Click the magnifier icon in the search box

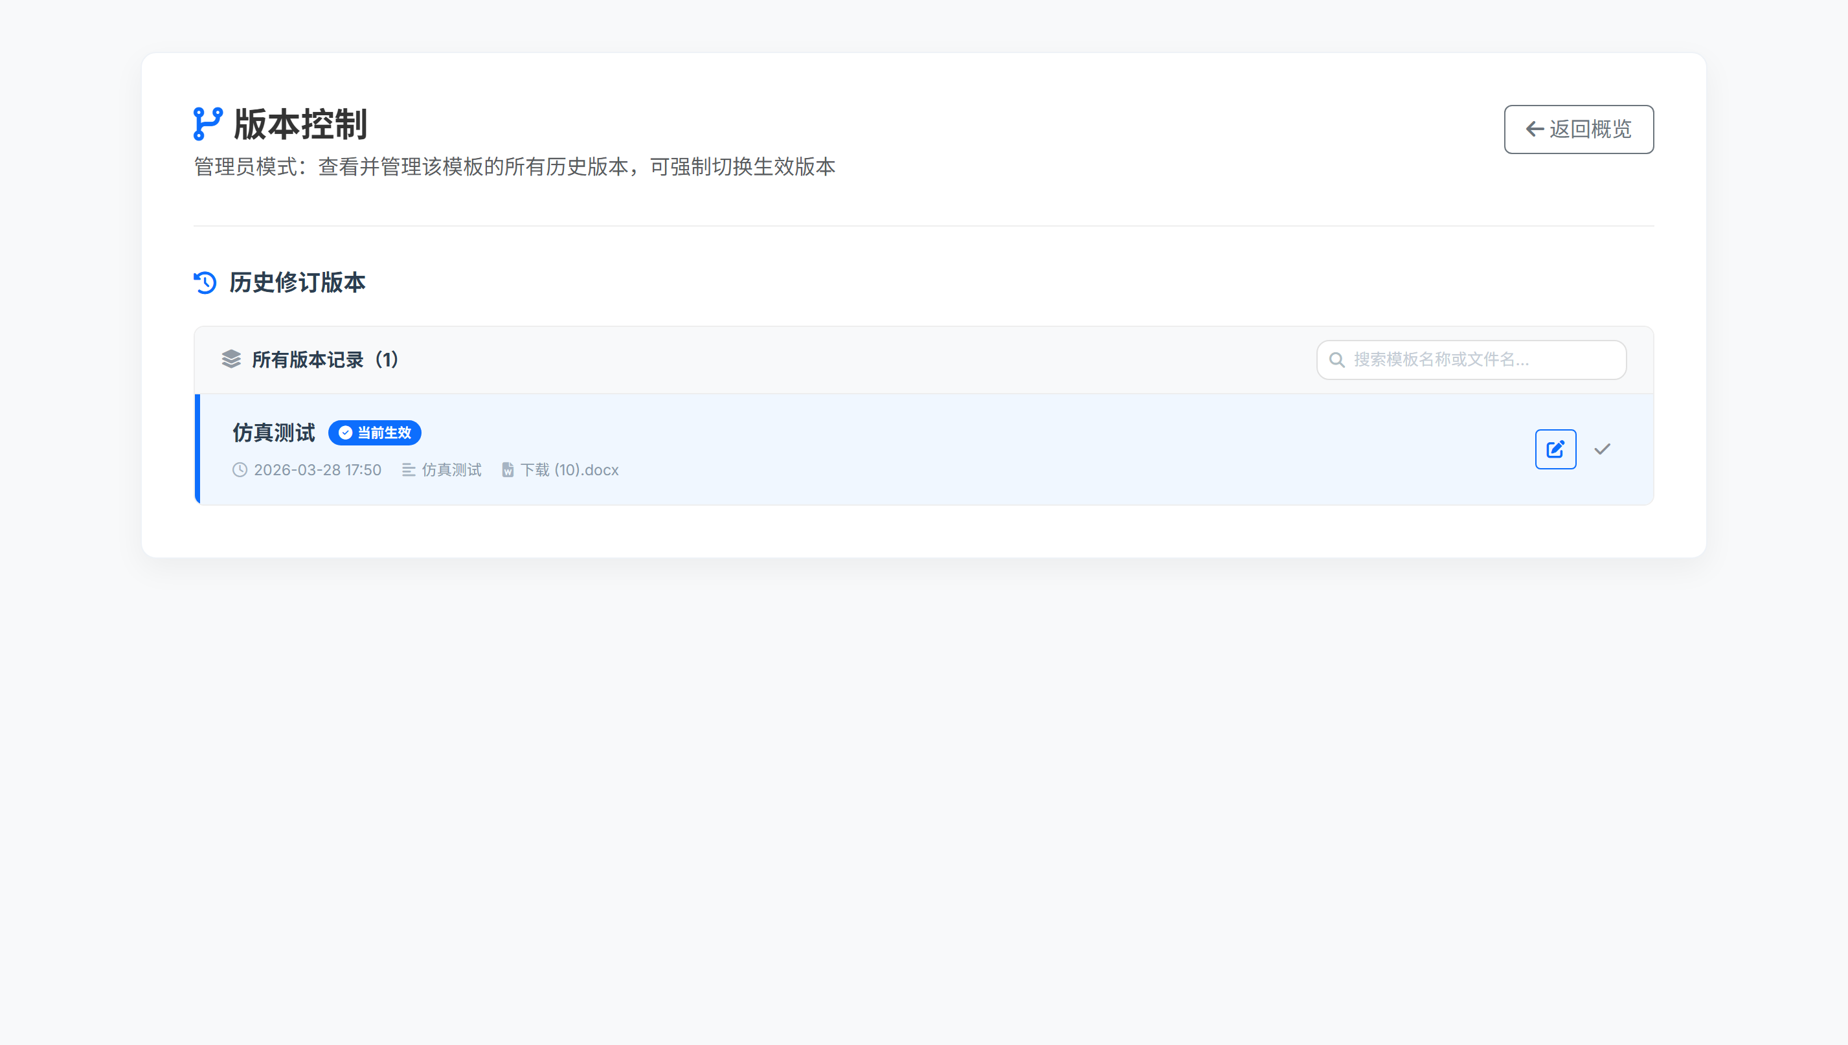point(1336,359)
